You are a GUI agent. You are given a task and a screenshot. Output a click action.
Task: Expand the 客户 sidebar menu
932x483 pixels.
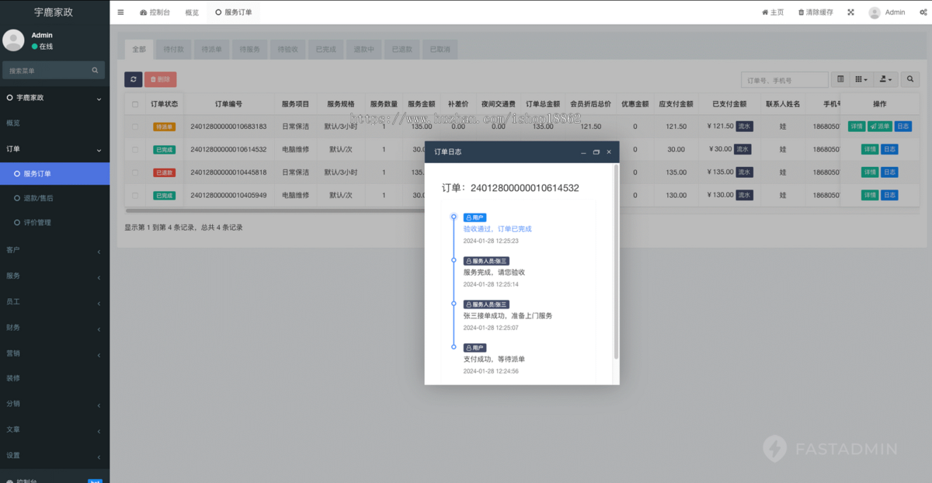(x=54, y=250)
